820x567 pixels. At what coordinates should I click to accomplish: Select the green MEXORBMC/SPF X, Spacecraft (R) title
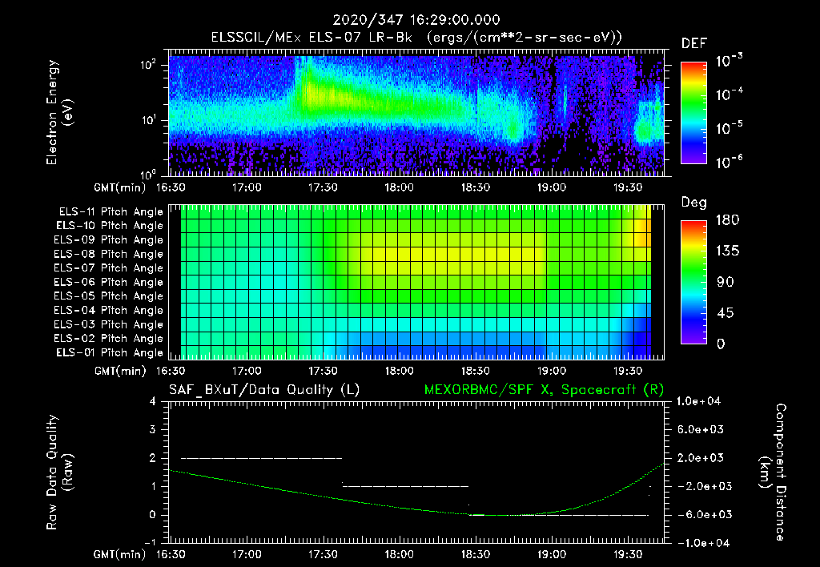[x=544, y=390]
